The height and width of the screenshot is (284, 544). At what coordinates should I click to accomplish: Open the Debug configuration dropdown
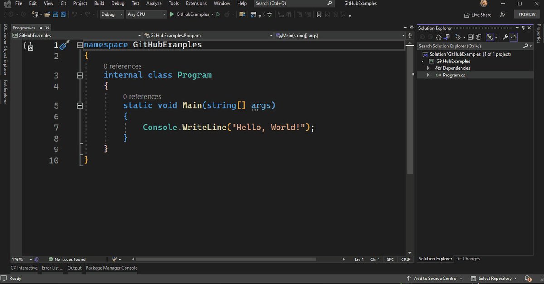[112, 14]
